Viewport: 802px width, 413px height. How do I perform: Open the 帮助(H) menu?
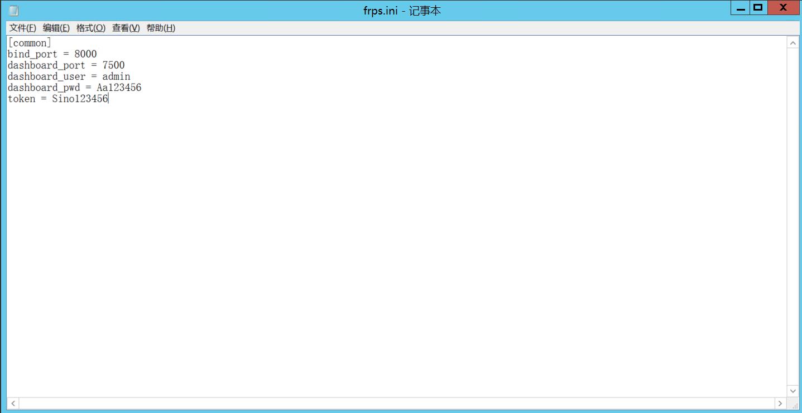[161, 28]
